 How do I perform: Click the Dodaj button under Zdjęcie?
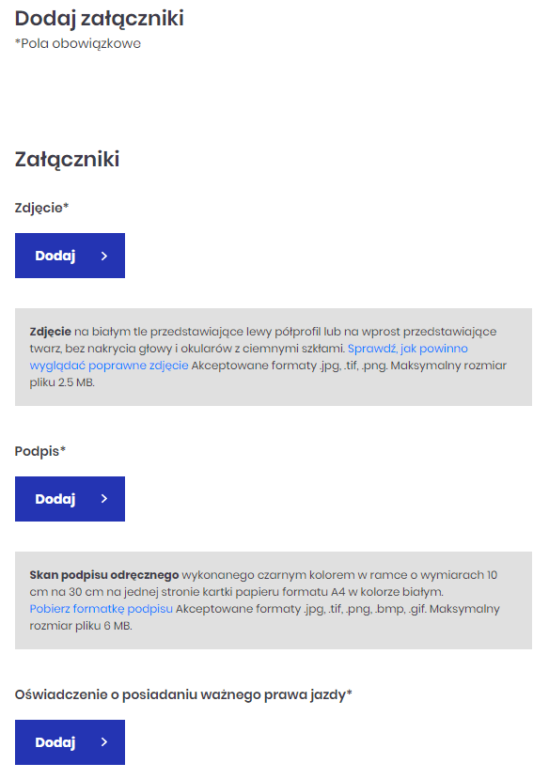[70, 255]
